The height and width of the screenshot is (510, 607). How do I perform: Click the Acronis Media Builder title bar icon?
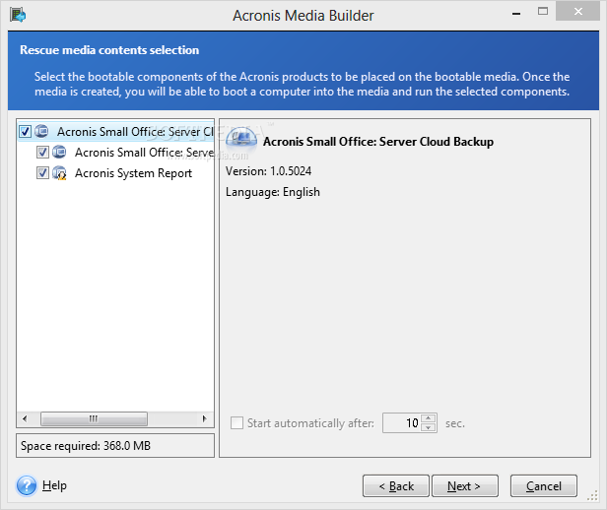[x=18, y=16]
